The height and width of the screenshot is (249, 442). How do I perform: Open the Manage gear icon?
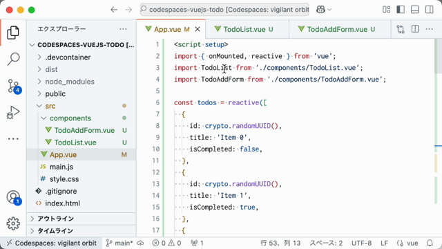click(x=13, y=223)
